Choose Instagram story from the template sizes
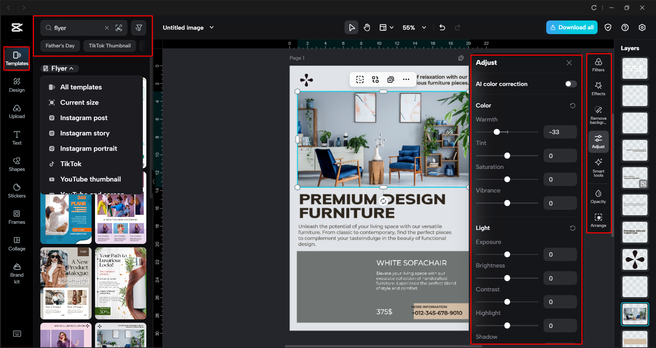Screen dimensions: 656x348 (x=84, y=133)
